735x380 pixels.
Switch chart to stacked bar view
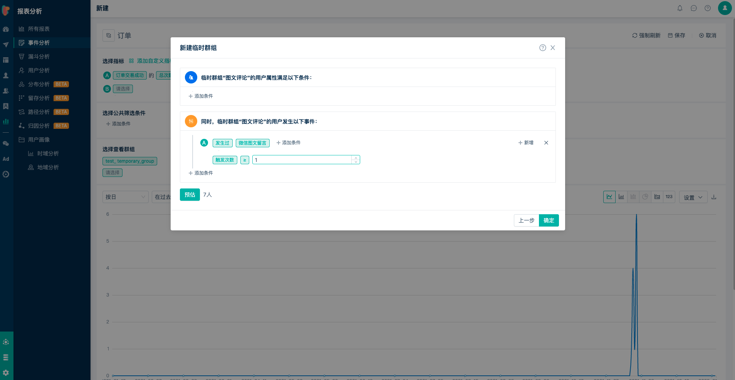coord(633,197)
